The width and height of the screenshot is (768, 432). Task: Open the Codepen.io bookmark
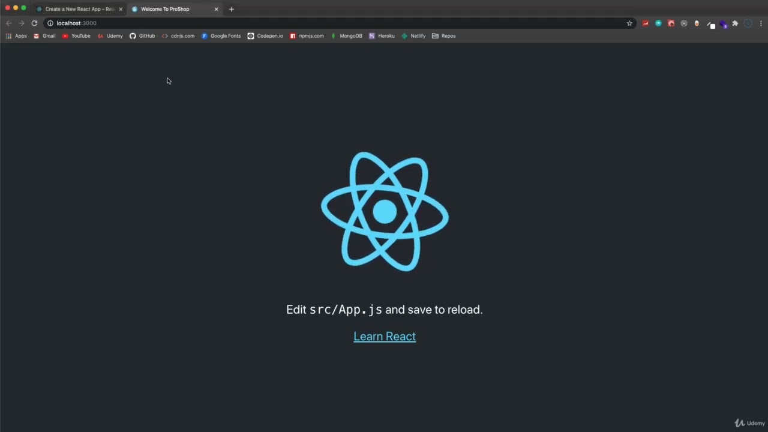coord(265,36)
